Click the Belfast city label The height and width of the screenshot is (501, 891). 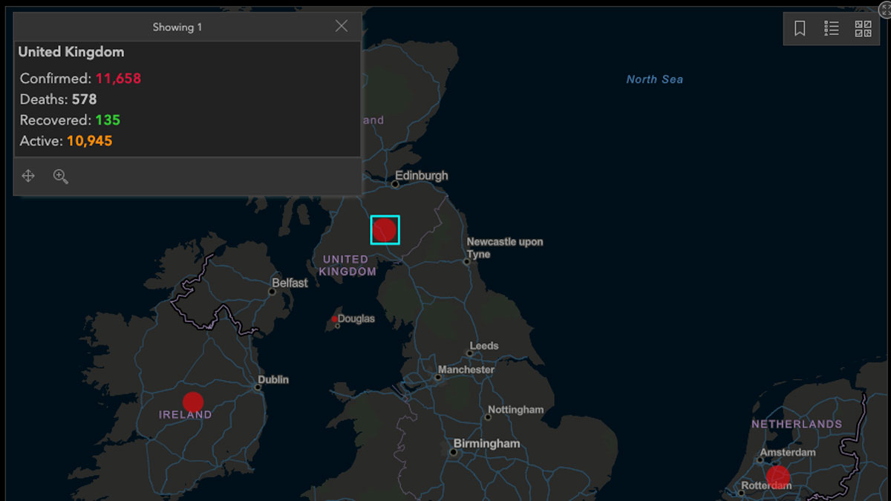[x=290, y=283]
